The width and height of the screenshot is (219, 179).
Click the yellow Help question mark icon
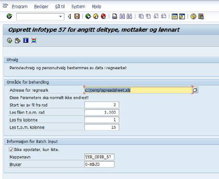[193, 16]
